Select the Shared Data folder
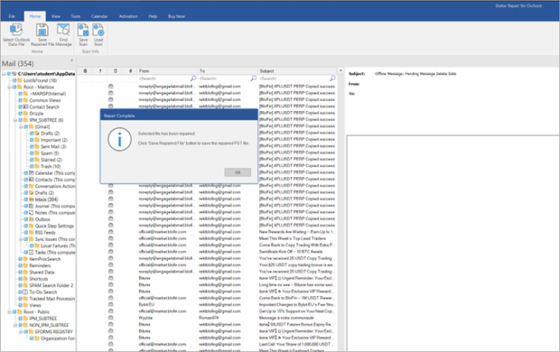The width and height of the screenshot is (560, 352). [42, 272]
